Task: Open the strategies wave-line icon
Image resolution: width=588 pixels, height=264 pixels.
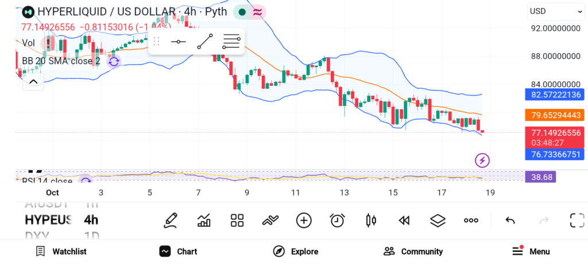Action: coord(270,220)
